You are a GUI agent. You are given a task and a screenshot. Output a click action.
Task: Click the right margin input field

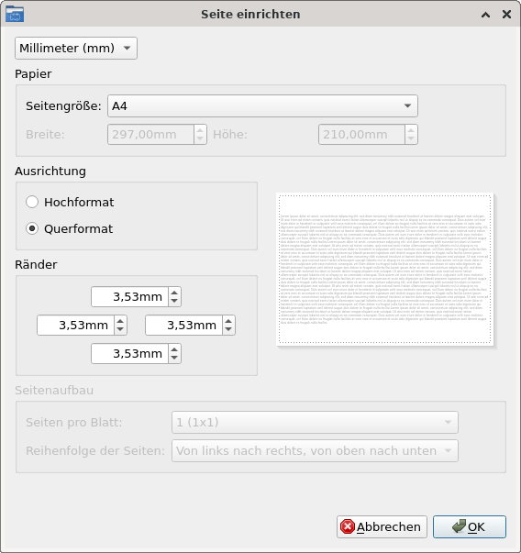click(x=183, y=326)
